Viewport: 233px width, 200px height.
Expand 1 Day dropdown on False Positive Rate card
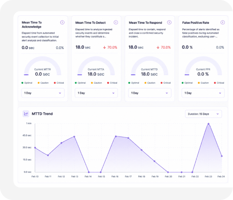click(203, 93)
